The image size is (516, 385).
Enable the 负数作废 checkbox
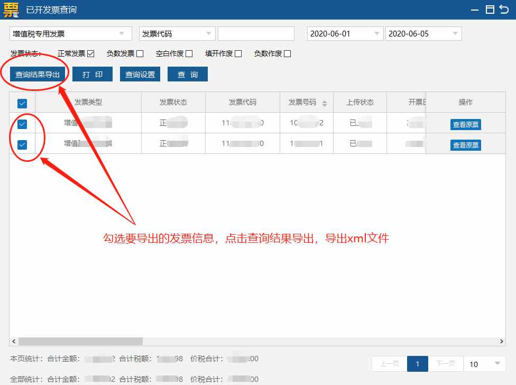tap(287, 53)
